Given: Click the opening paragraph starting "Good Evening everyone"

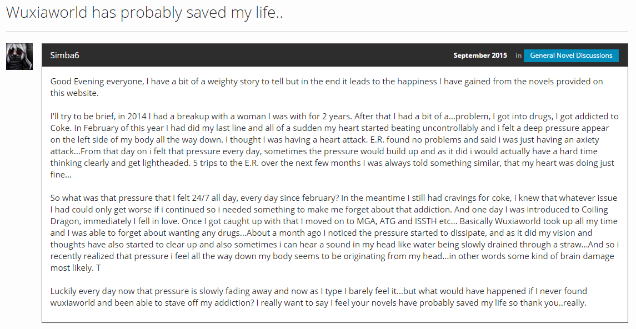Looking at the screenshot, I should tap(327, 87).
